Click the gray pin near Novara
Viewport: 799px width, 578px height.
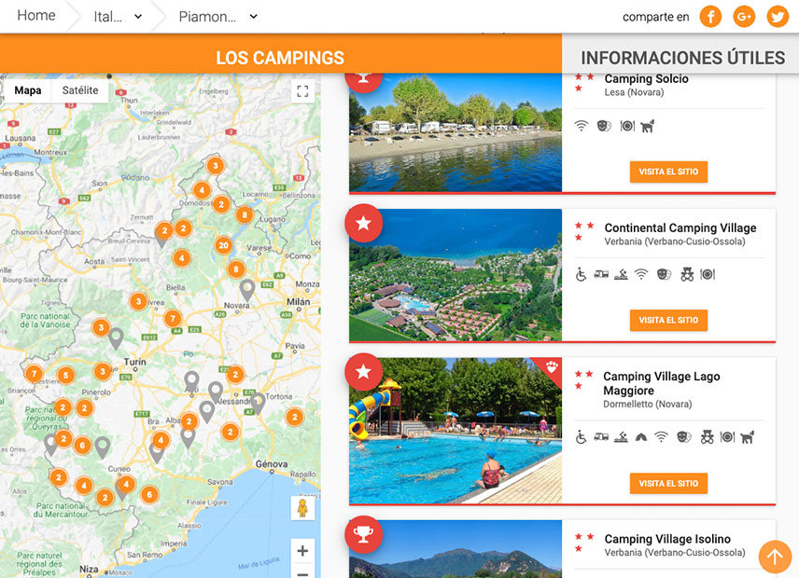coord(247,290)
